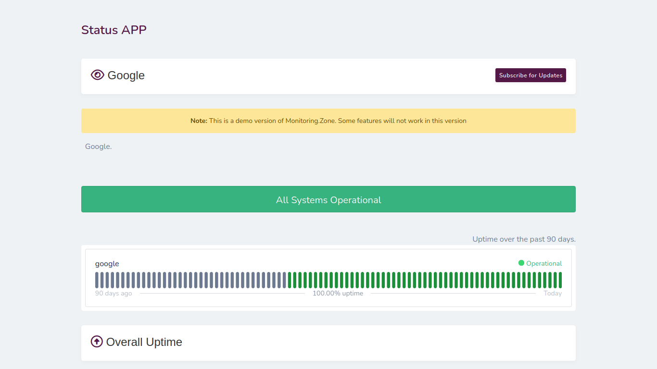The width and height of the screenshot is (657, 369).
Task: Click the 'Google.' description text
Action: pyautogui.click(x=99, y=147)
